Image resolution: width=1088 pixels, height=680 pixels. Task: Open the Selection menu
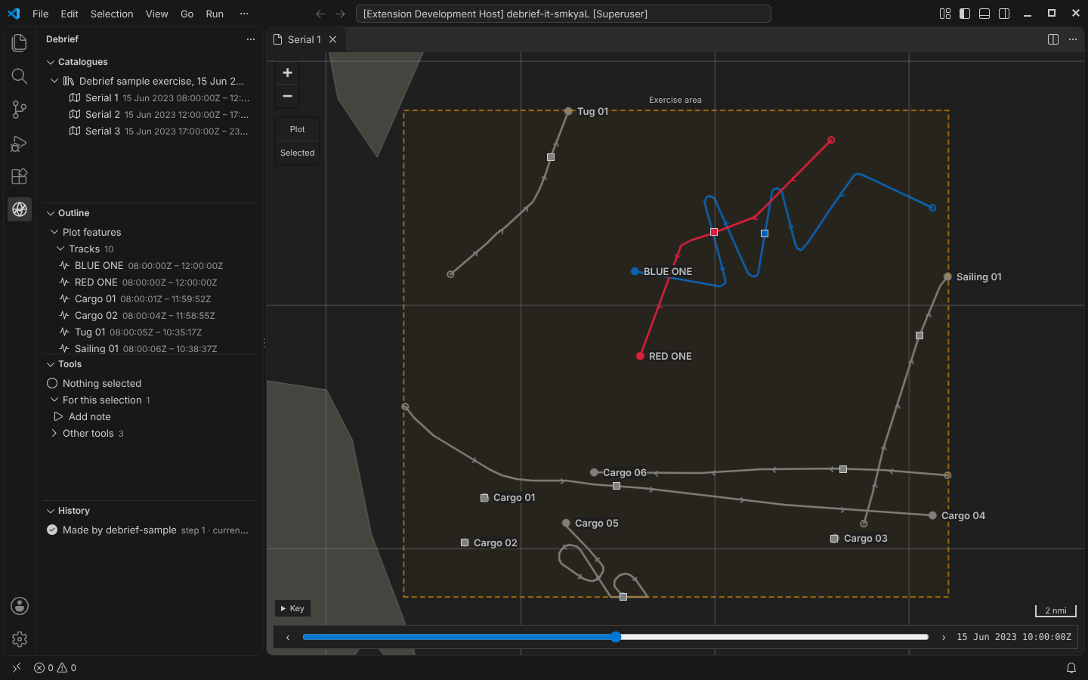(x=112, y=14)
